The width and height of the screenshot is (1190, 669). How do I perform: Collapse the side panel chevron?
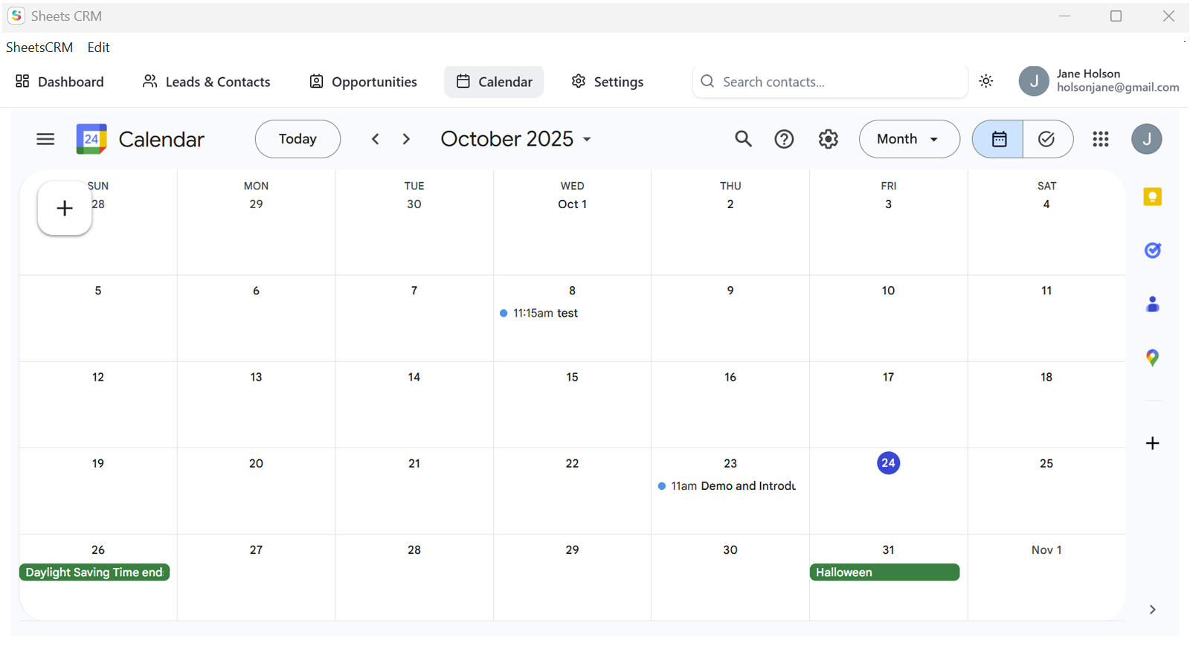point(1152,610)
